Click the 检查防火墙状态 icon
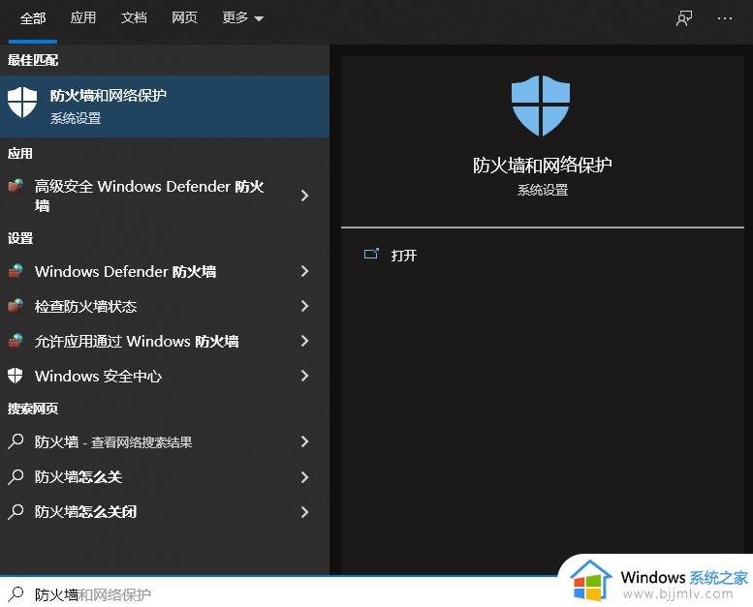This screenshot has height=607, width=753. (x=16, y=306)
